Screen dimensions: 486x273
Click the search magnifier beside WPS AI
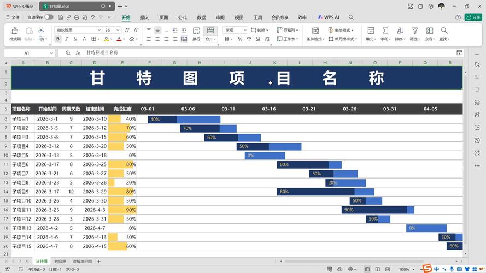coord(351,17)
